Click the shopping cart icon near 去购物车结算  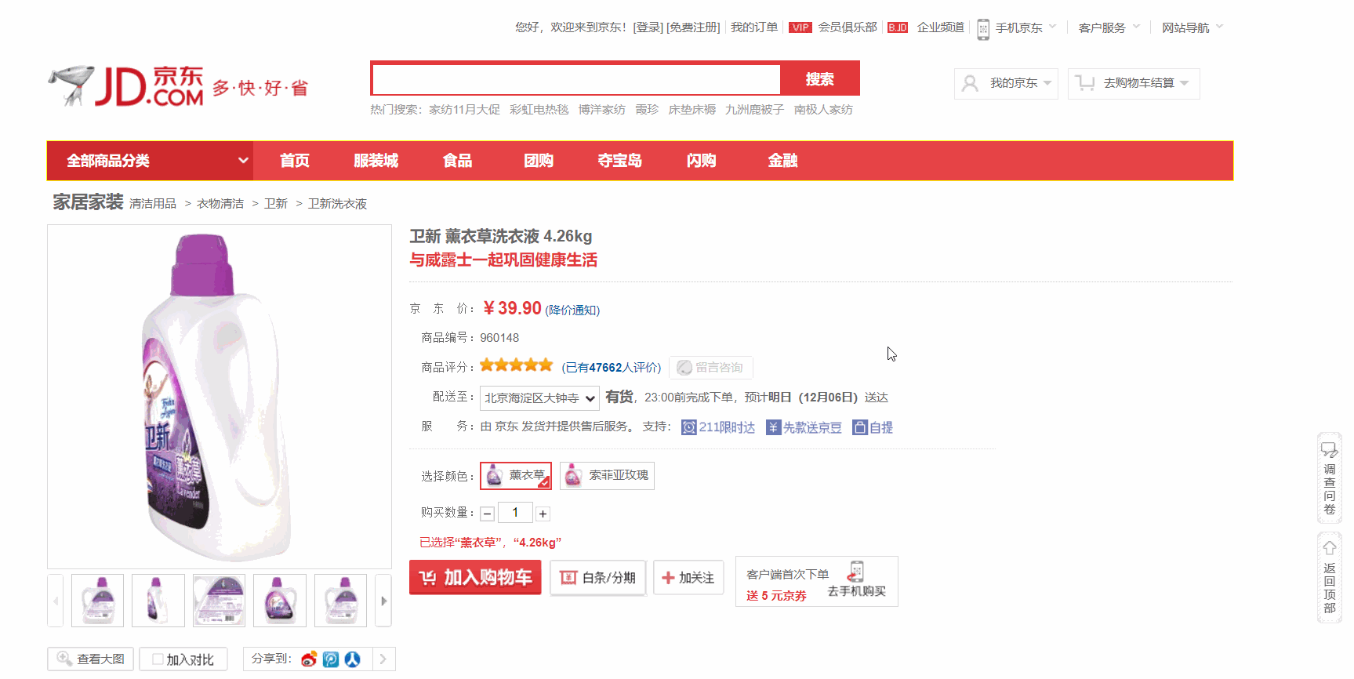click(1085, 83)
